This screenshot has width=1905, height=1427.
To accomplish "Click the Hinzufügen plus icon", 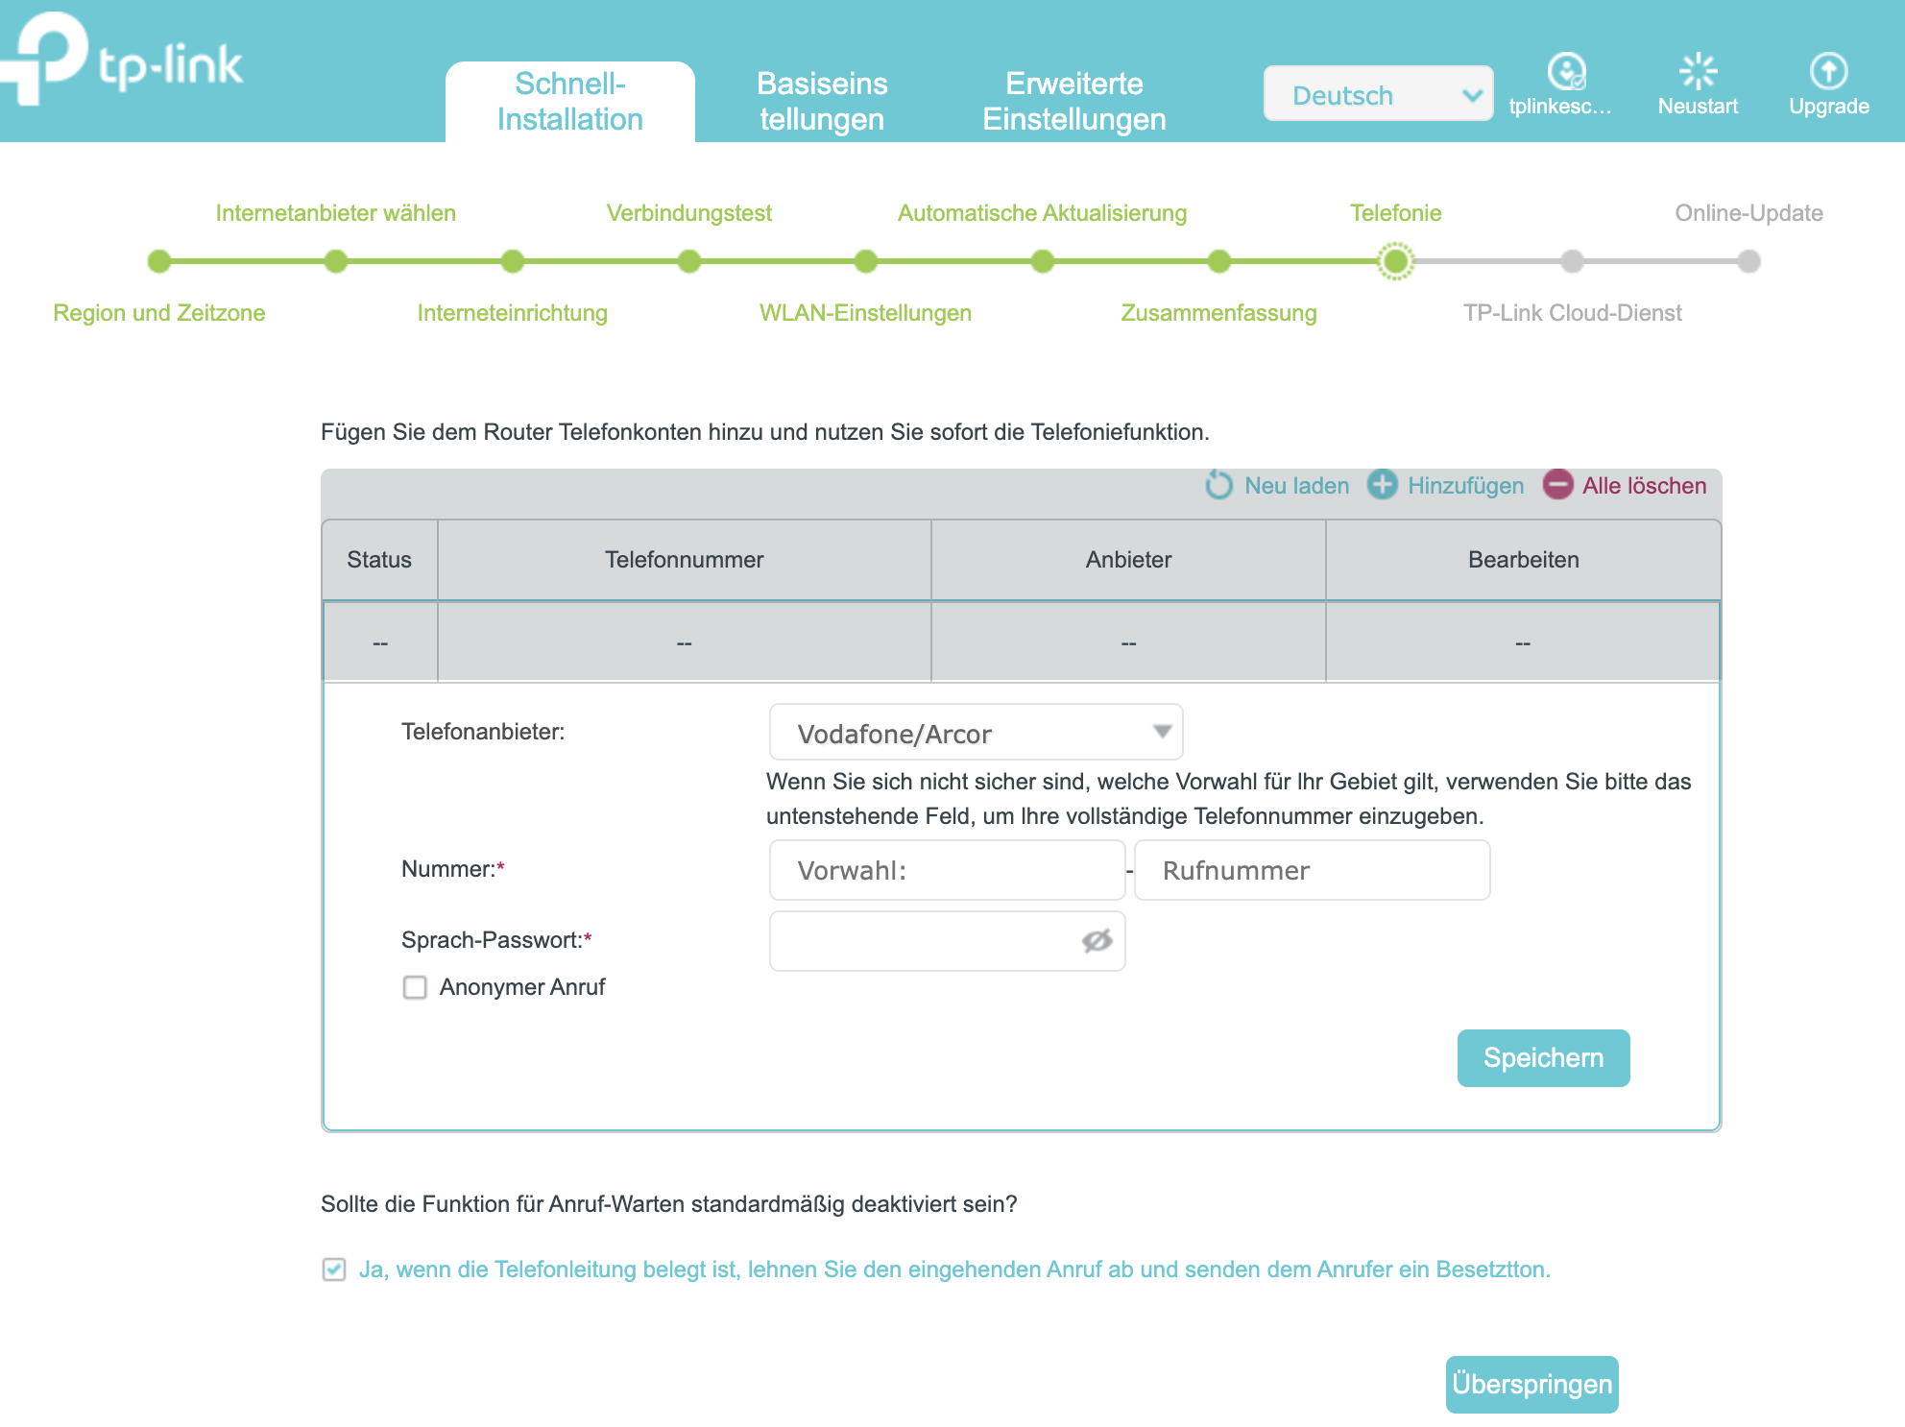I will [1382, 485].
